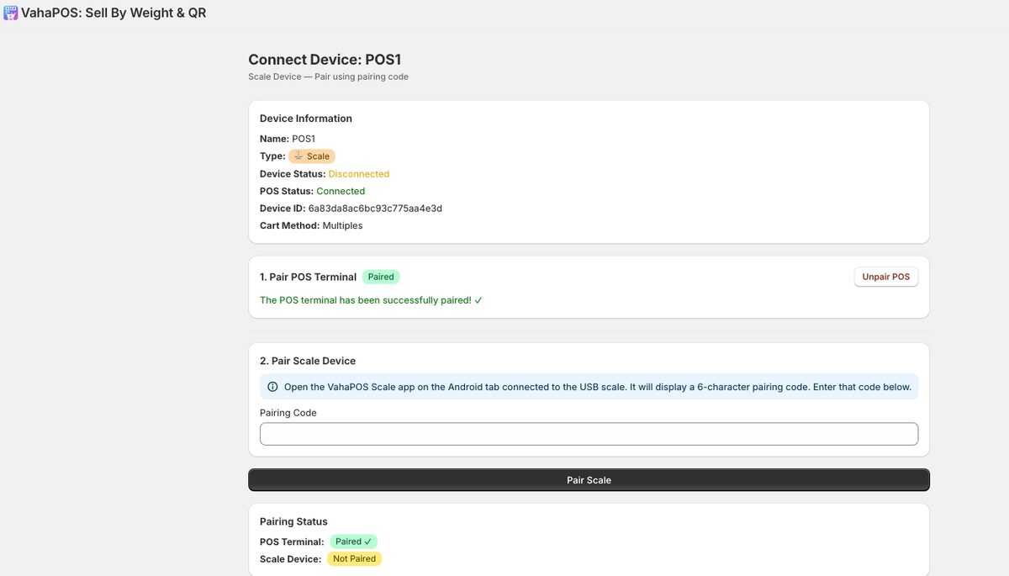This screenshot has height=576, width=1009.
Task: Click the info icon in pairing instructions
Action: pyautogui.click(x=272, y=387)
